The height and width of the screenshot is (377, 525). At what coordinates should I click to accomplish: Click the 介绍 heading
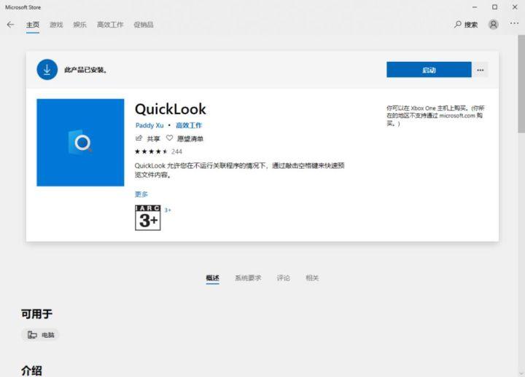(31, 370)
